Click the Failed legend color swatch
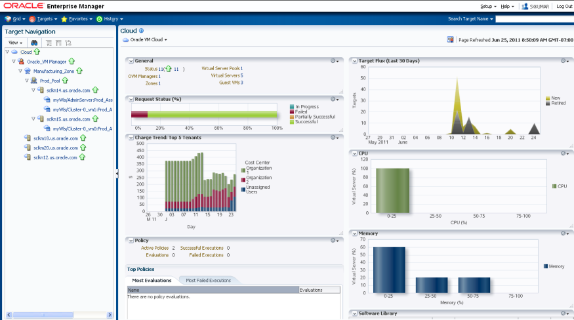 pos(292,111)
